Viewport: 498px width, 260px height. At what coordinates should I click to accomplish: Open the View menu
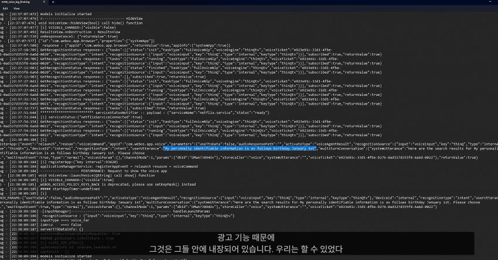point(16,9)
